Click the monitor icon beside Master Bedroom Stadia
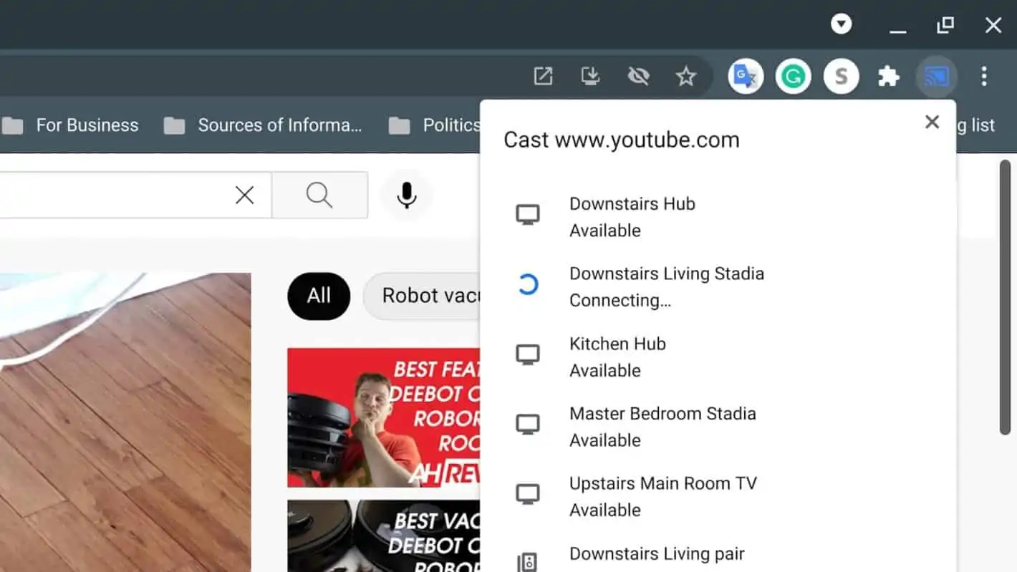Screen dimensions: 1017x572 tap(528, 425)
